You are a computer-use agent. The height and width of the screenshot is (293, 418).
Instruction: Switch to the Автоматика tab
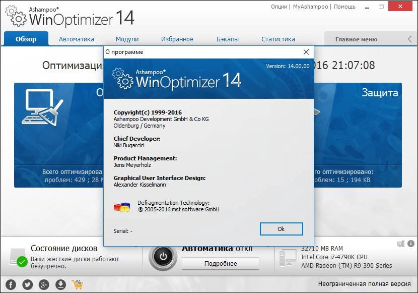(x=76, y=39)
